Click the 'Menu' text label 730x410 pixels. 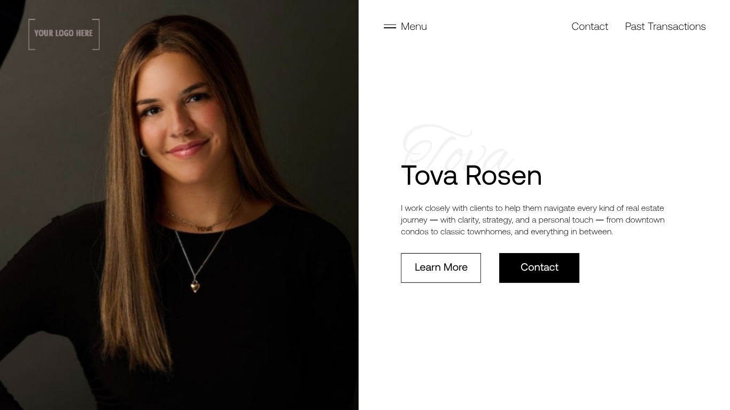click(414, 26)
